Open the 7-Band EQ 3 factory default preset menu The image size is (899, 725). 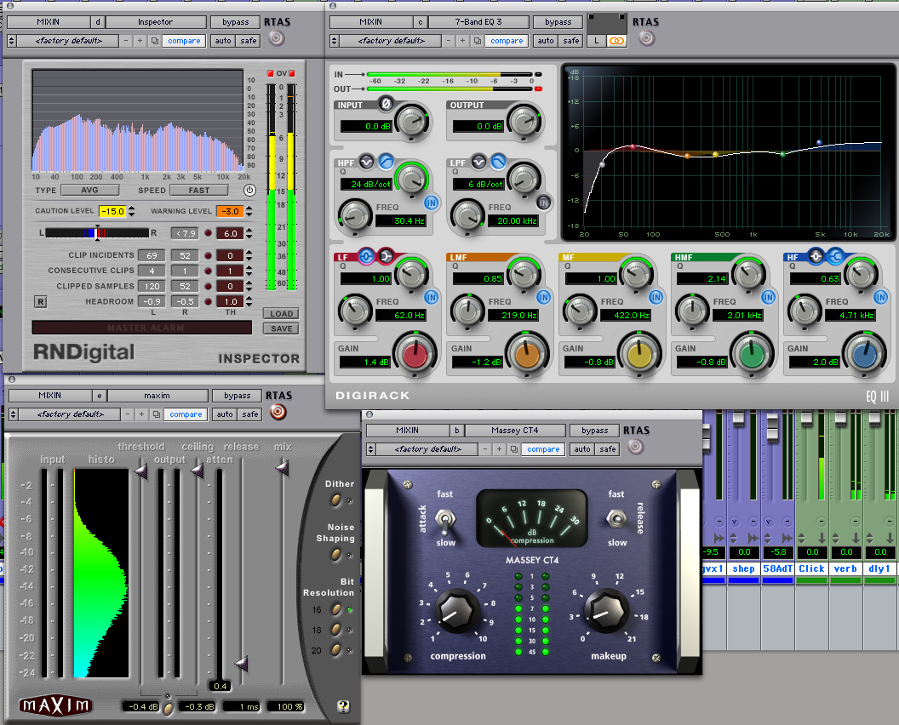[x=392, y=41]
